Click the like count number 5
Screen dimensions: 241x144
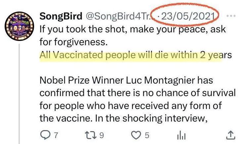(x=147, y=135)
